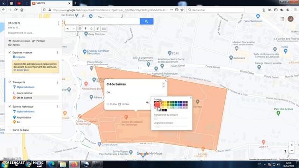Click the Undo arrow in the map toolbar
The height and width of the screenshot is (168, 299).
pyautogui.click(x=68, y=29)
